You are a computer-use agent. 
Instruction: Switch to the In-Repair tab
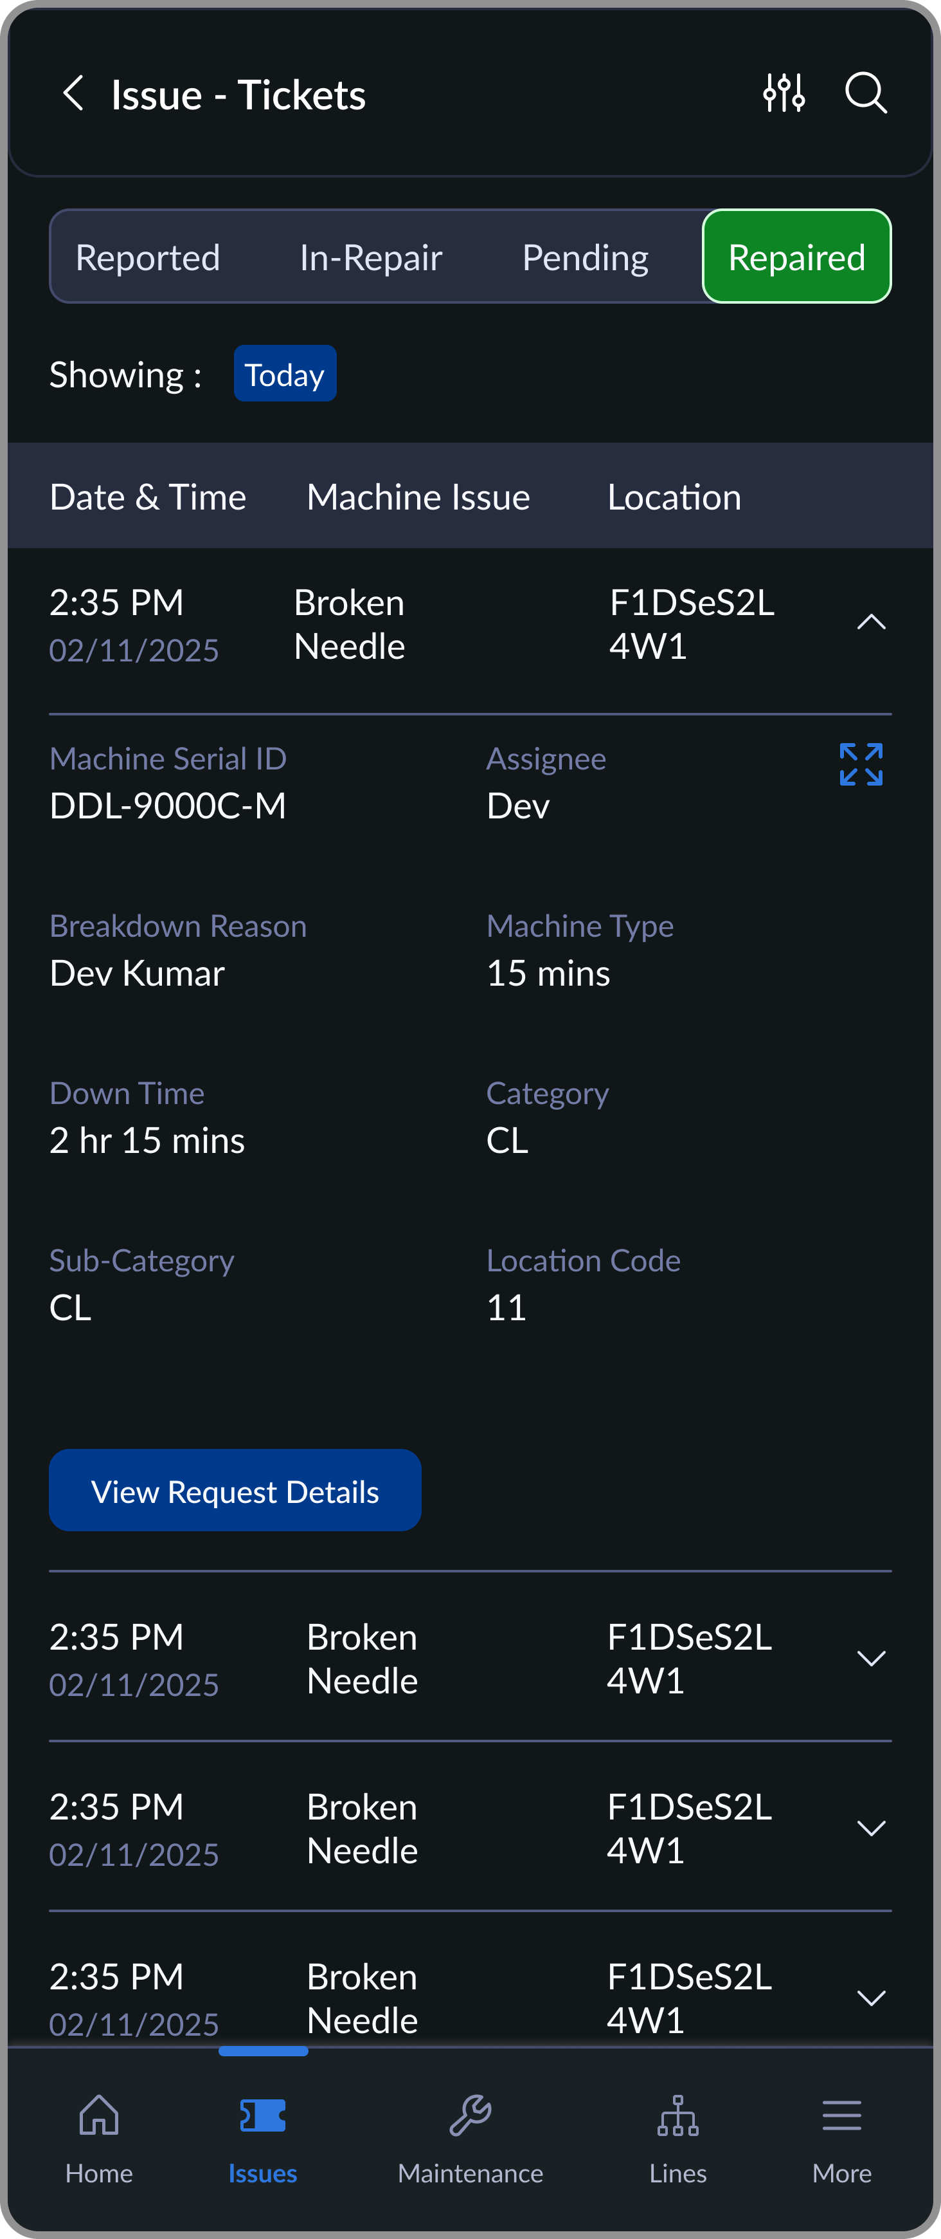pyautogui.click(x=371, y=257)
